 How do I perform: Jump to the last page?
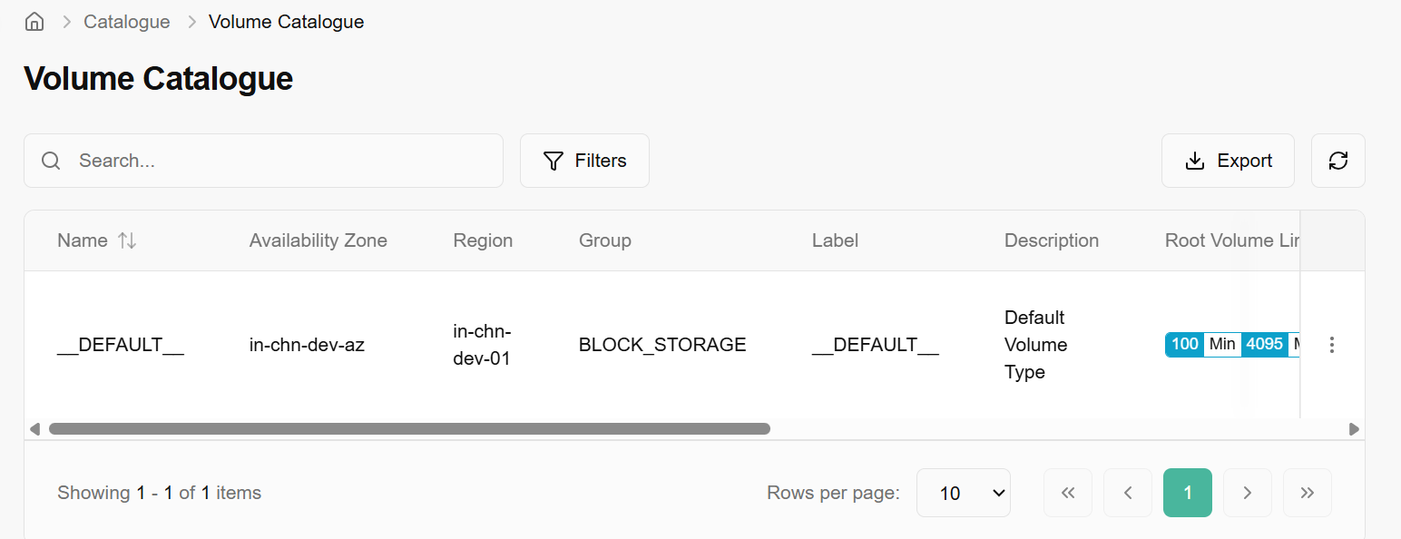1308,493
